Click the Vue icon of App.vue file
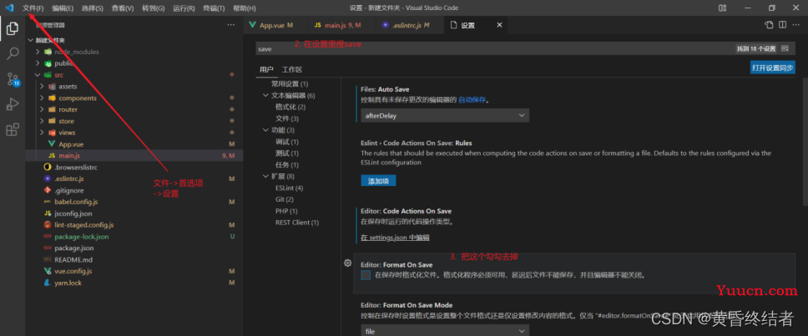Screen dimensions: 808x336 52,144
